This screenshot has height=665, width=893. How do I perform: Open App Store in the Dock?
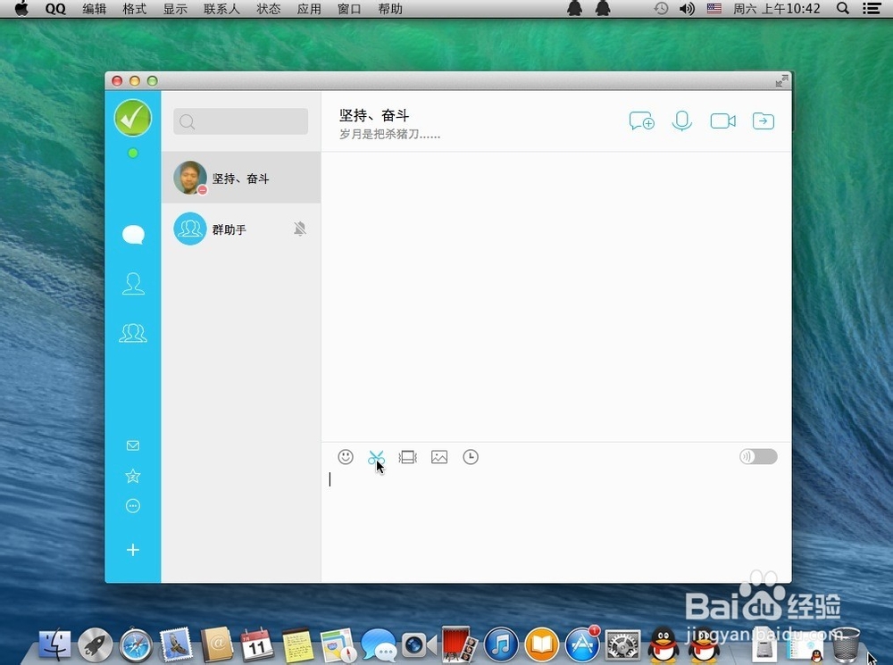[x=582, y=644]
